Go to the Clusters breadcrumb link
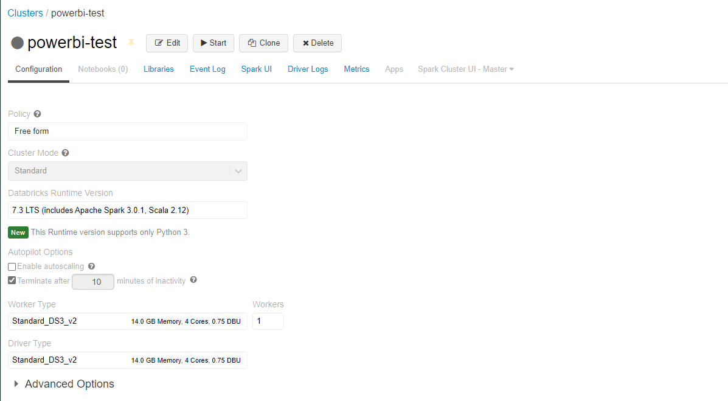This screenshot has height=401, width=728. 25,13
